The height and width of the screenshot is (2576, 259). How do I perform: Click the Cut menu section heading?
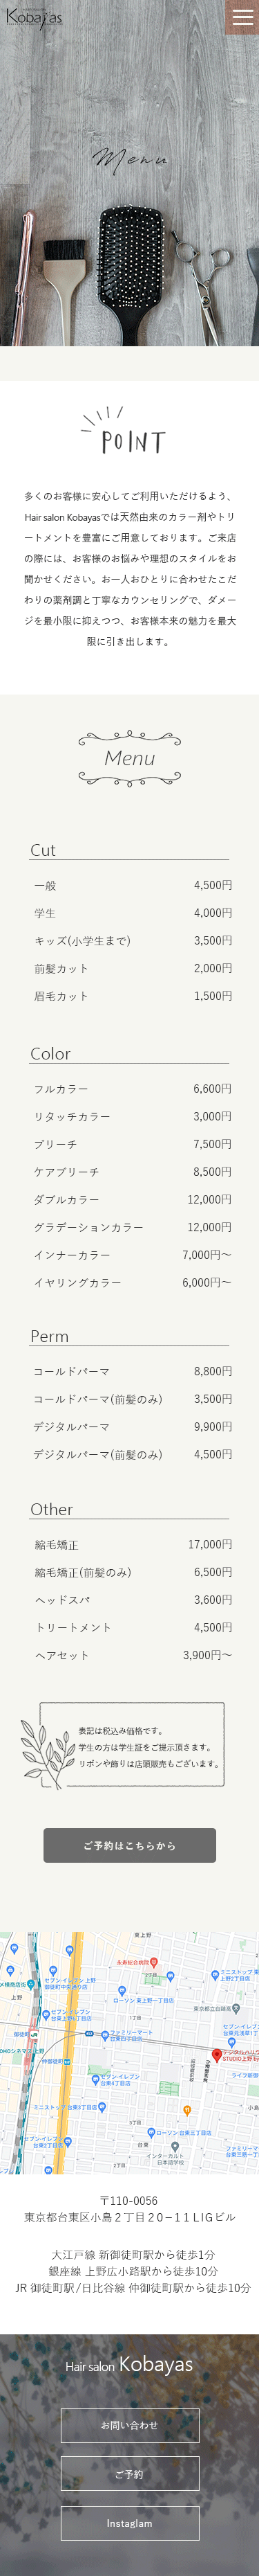(x=43, y=850)
